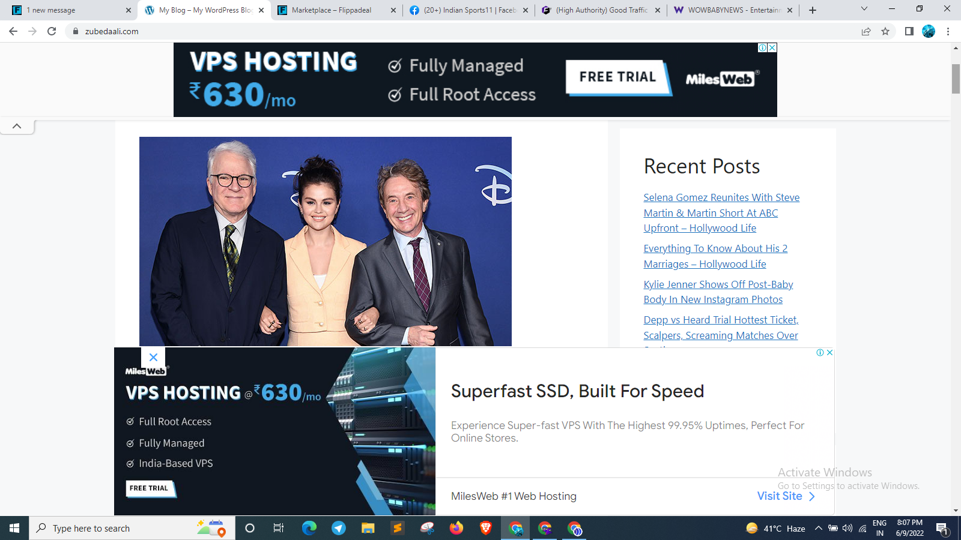Open the Chrome side panel

click(909, 31)
